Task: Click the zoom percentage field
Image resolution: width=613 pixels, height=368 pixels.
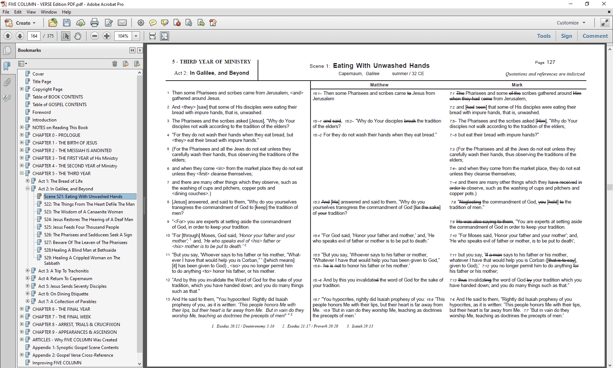Action: (x=123, y=36)
